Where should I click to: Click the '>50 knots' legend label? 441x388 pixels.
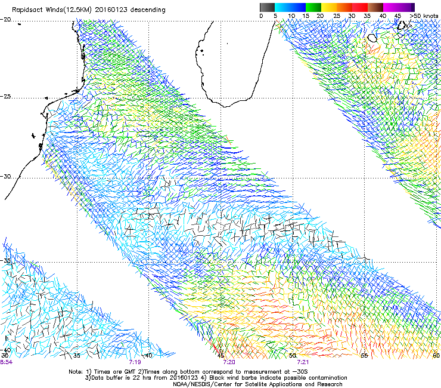pos(424,16)
